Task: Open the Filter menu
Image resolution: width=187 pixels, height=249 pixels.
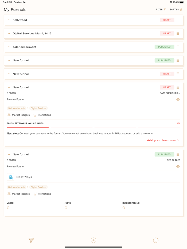Action: click(x=161, y=10)
